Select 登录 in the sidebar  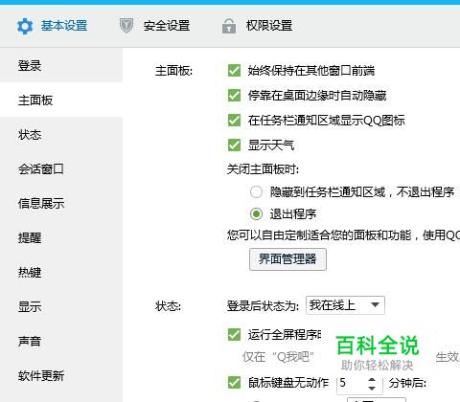(x=61, y=65)
